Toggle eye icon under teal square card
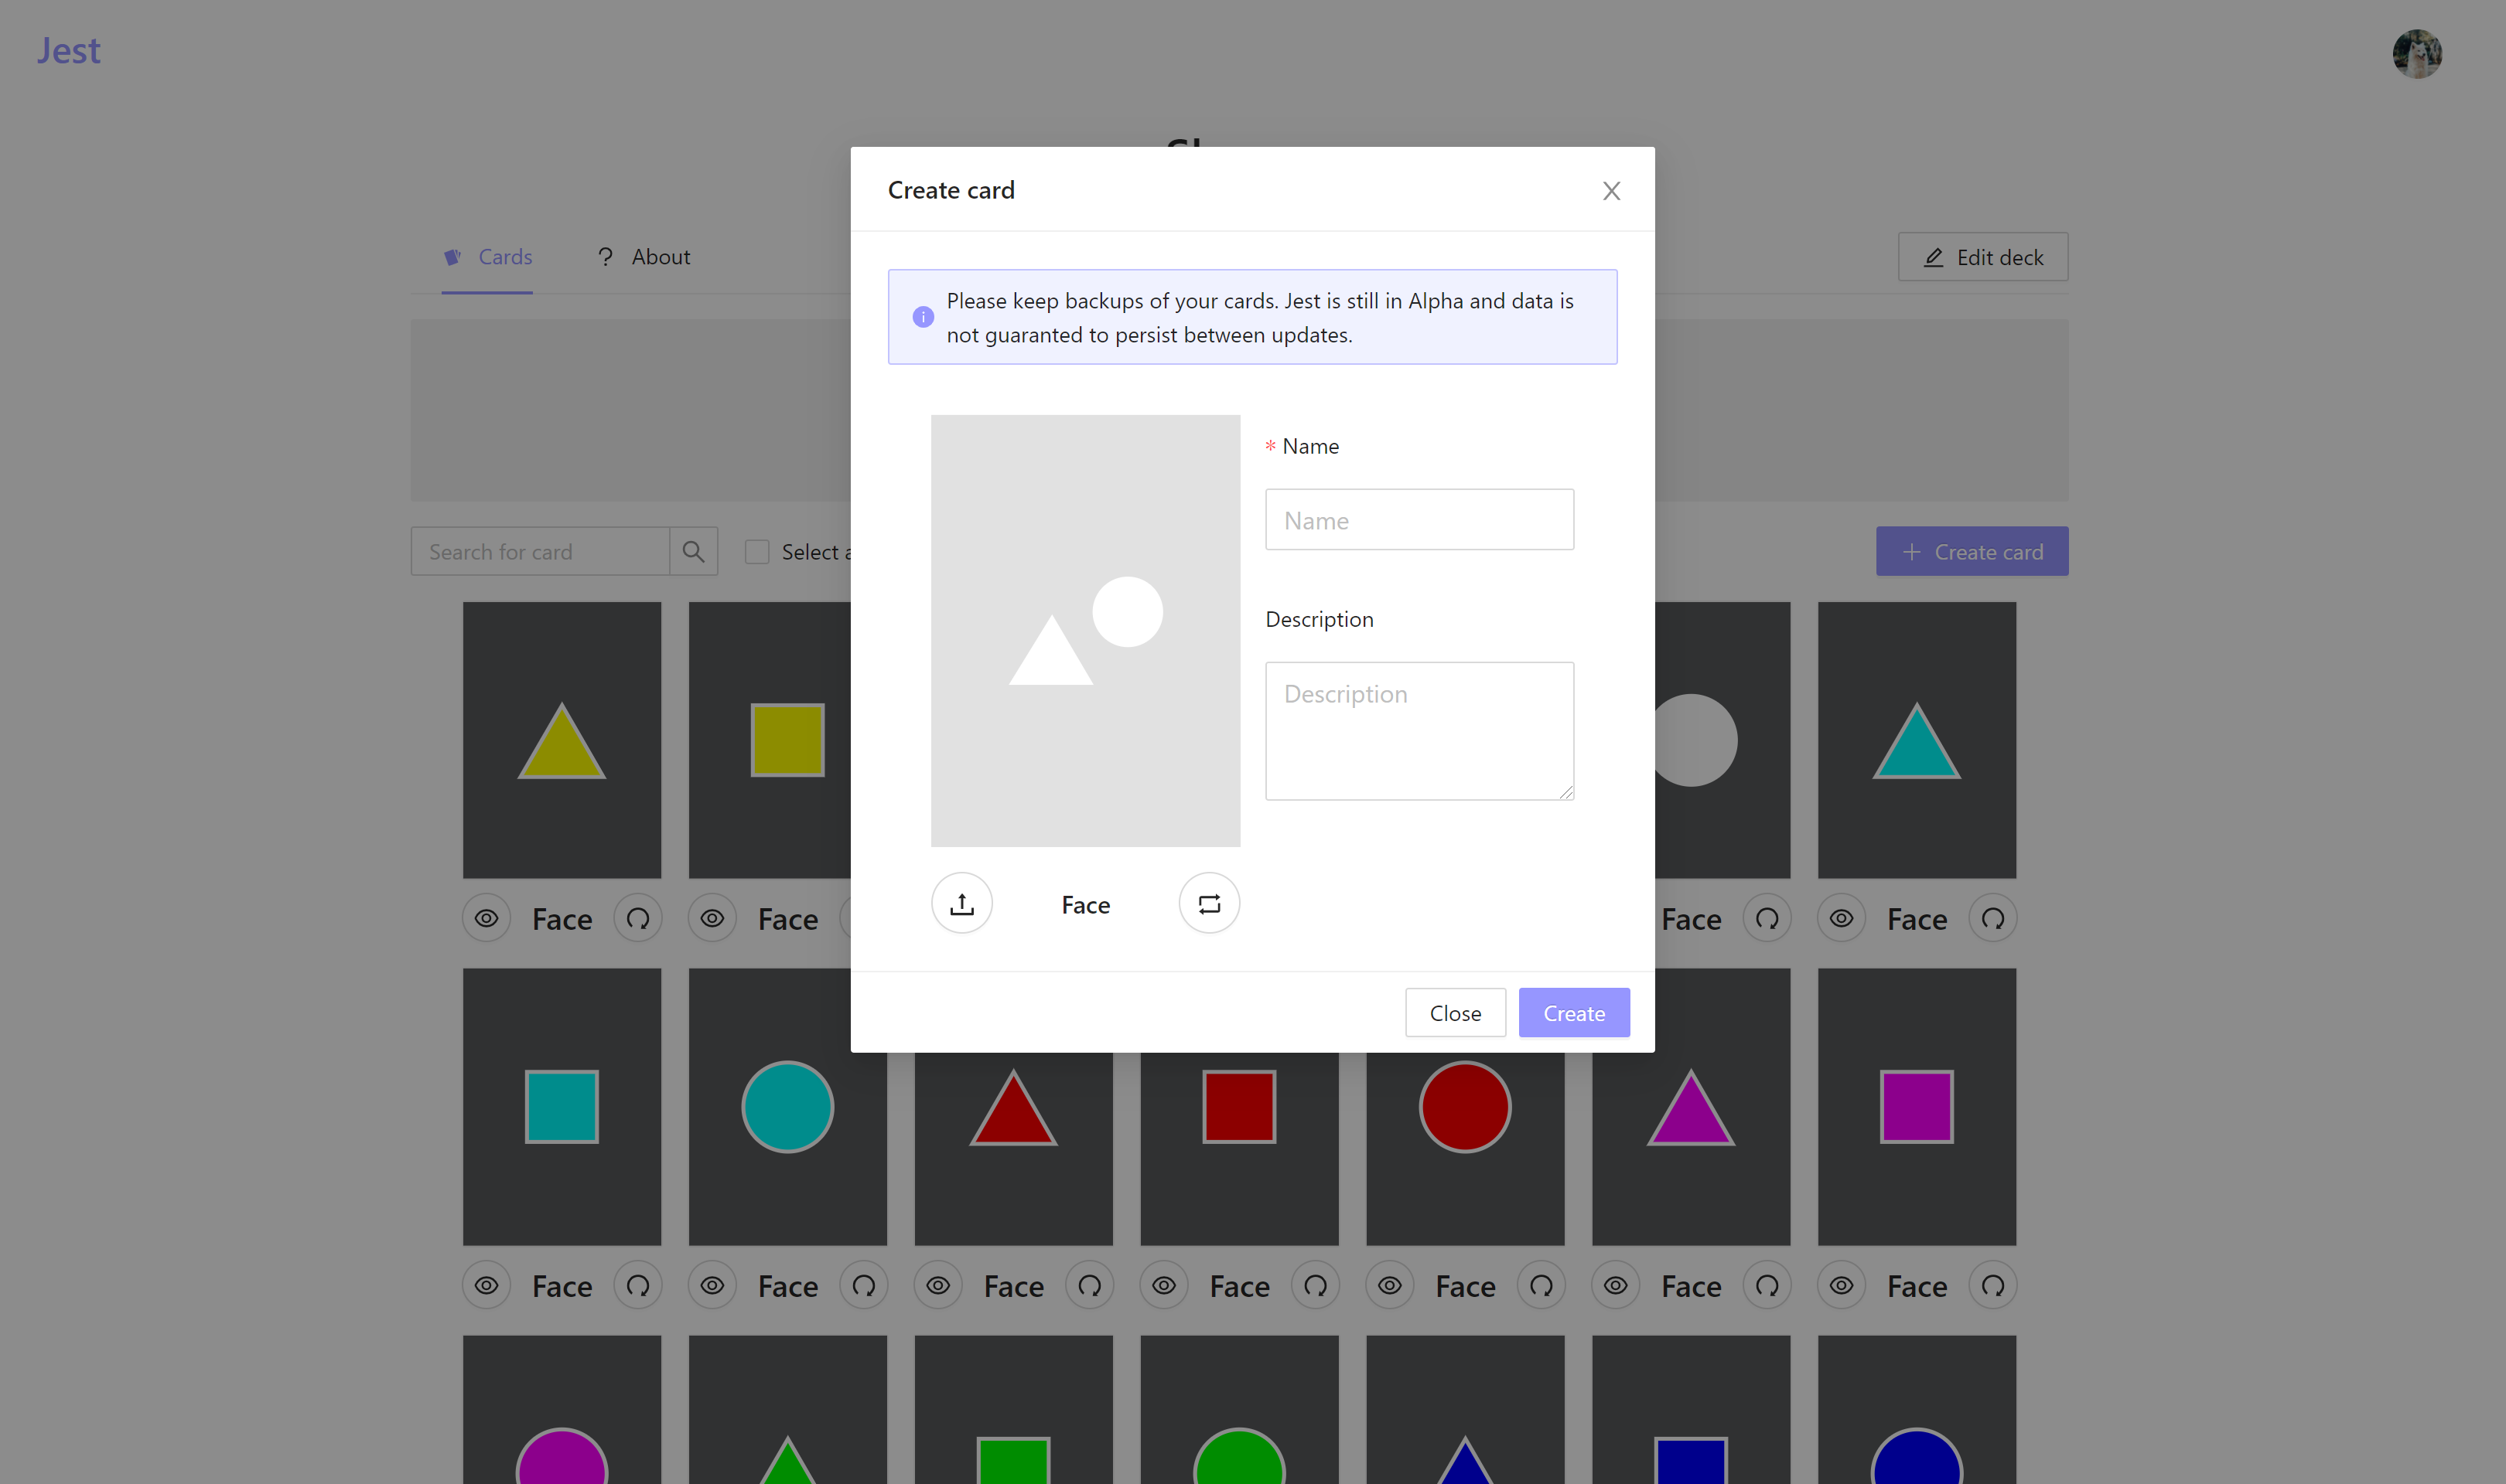This screenshot has width=2506, height=1484. tap(487, 1285)
